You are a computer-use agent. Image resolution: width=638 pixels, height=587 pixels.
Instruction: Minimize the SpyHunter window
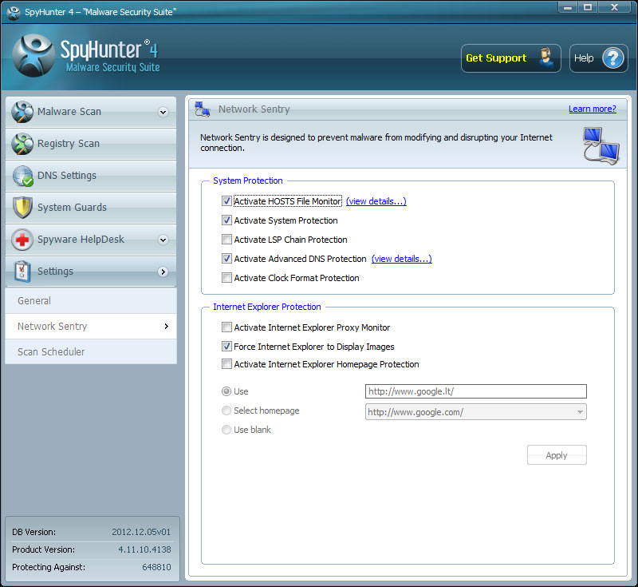pos(567,7)
